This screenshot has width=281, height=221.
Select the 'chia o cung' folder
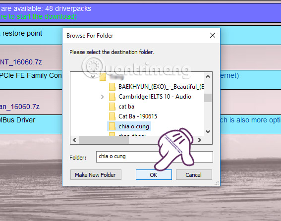coord(129,126)
